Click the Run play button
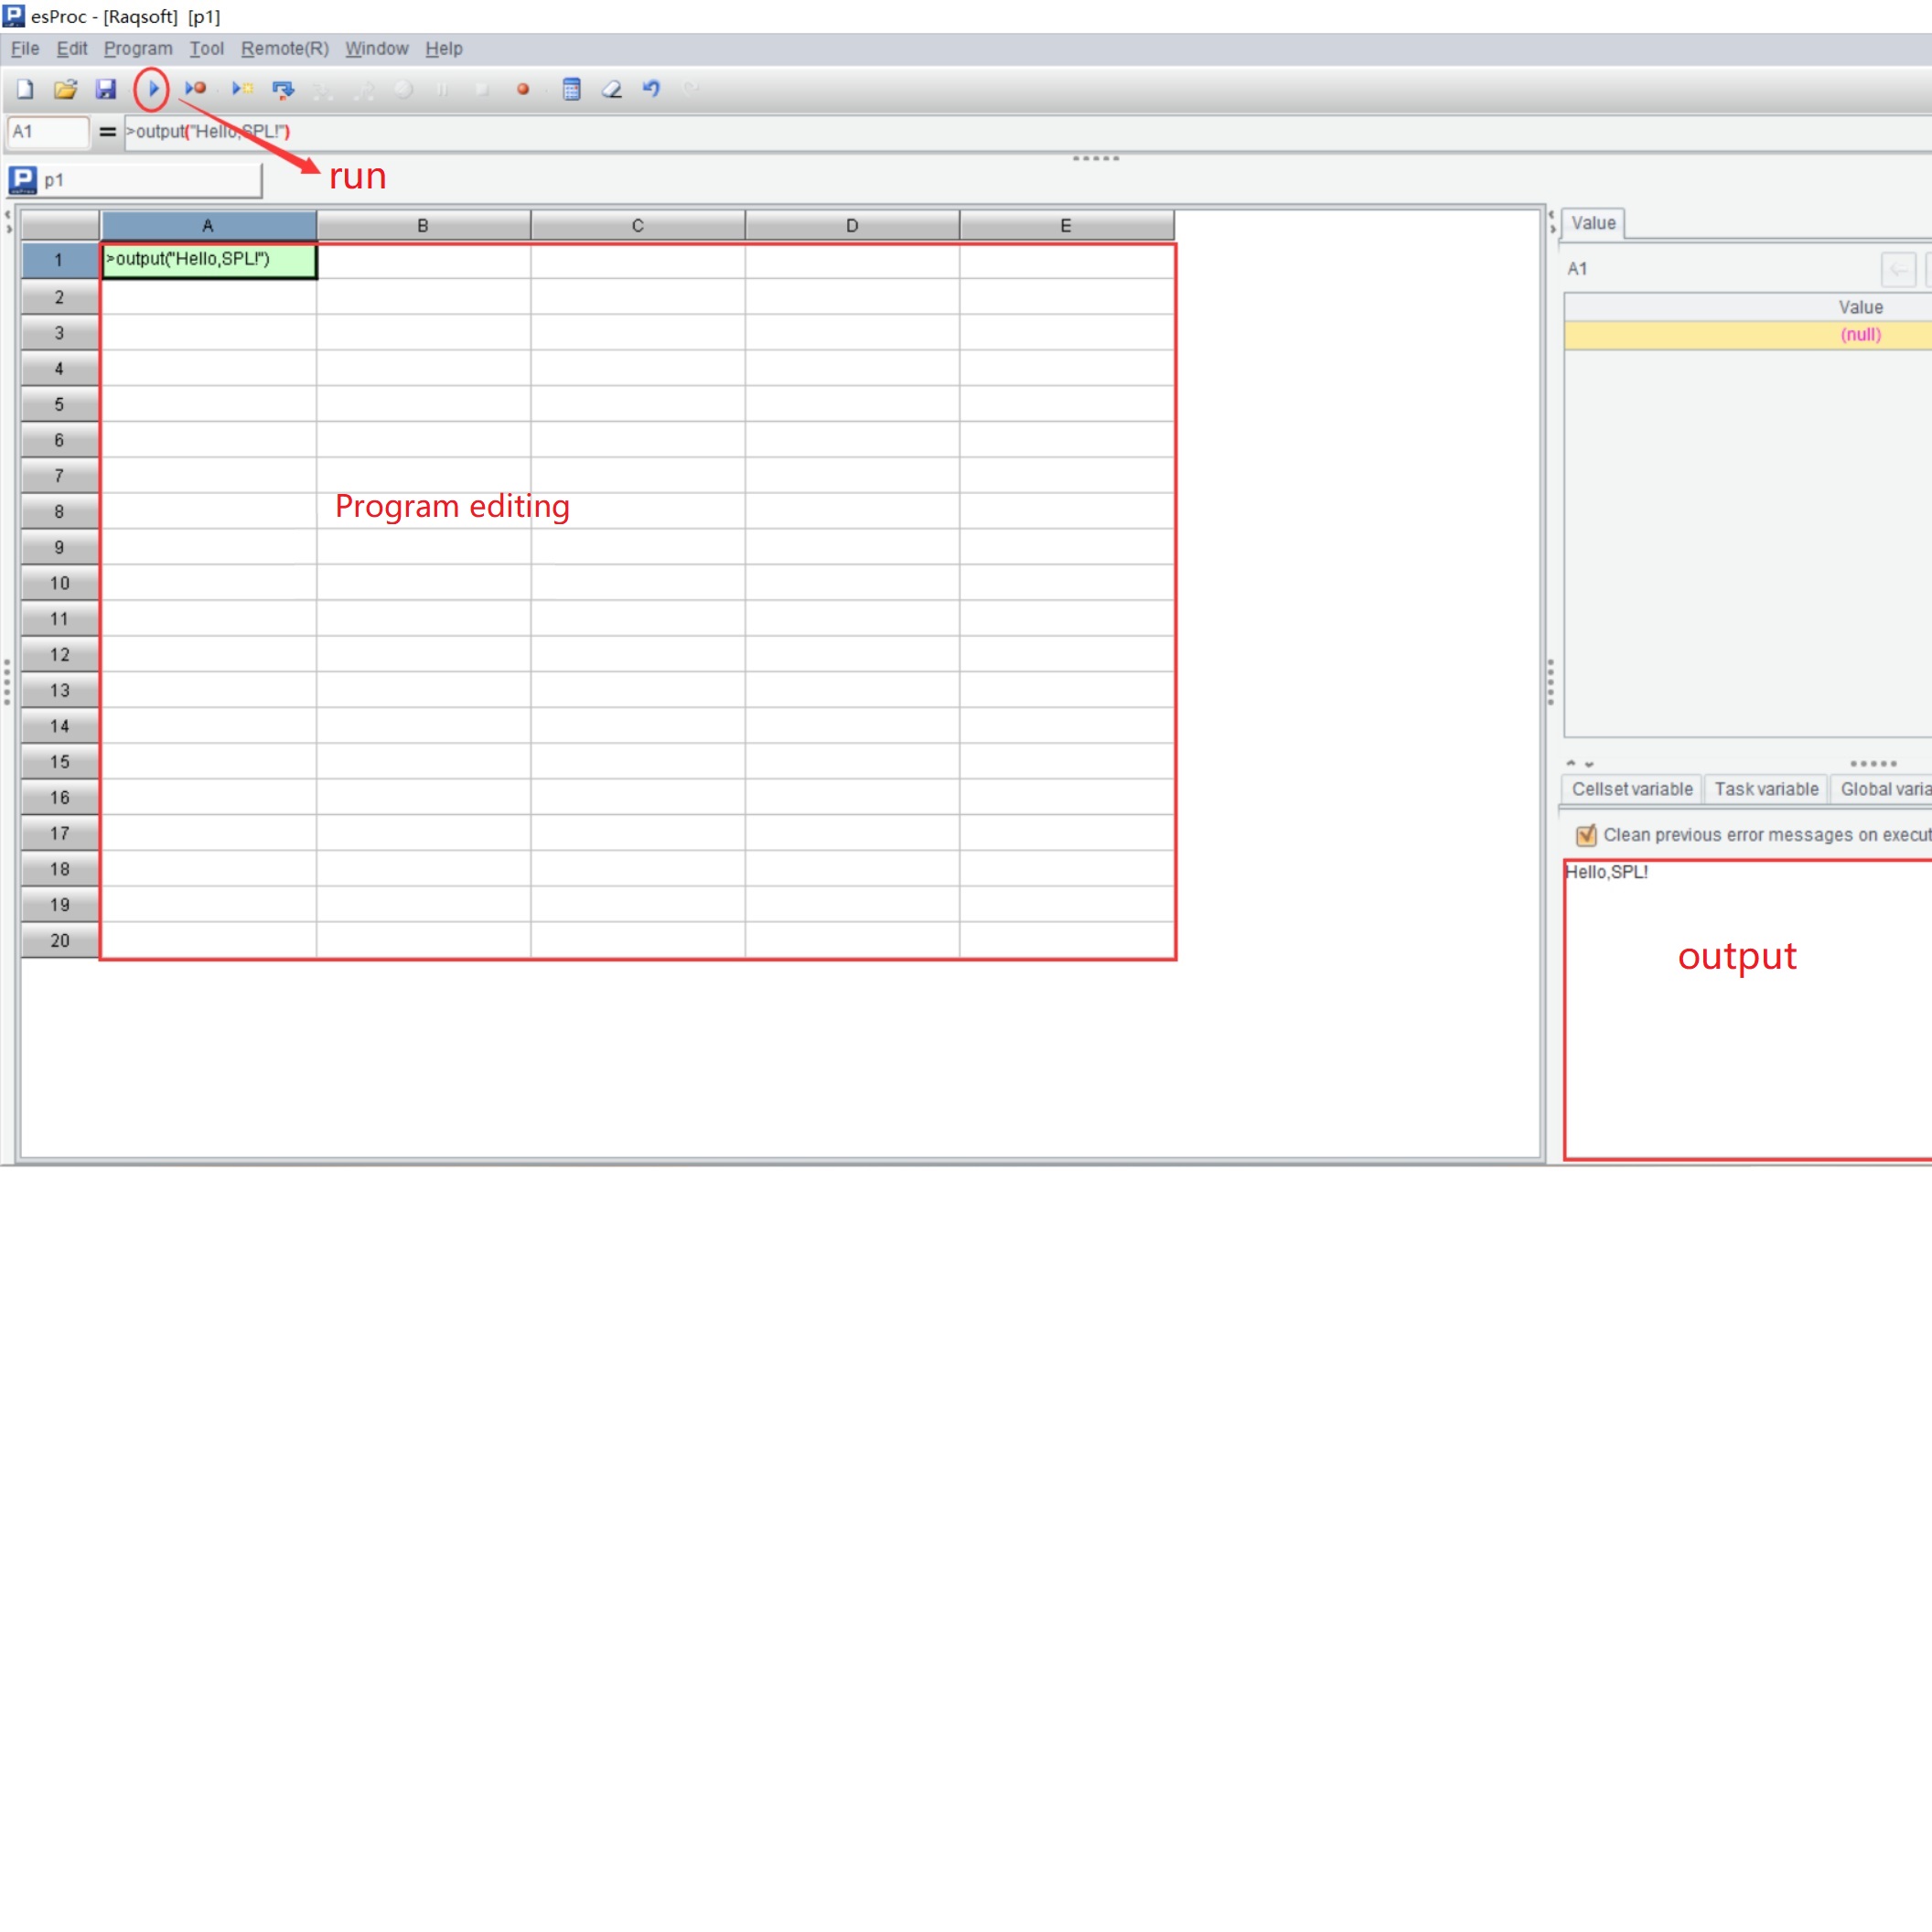 click(x=152, y=89)
